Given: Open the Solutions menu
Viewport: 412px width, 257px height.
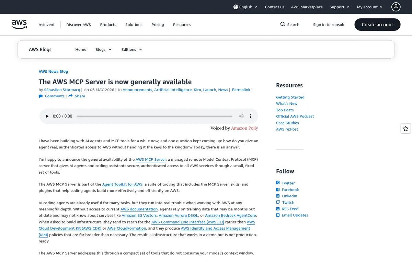Looking at the screenshot, I should point(134,25).
